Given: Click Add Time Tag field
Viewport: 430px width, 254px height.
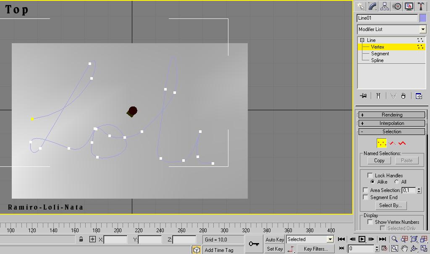Looking at the screenshot, I should [223, 250].
